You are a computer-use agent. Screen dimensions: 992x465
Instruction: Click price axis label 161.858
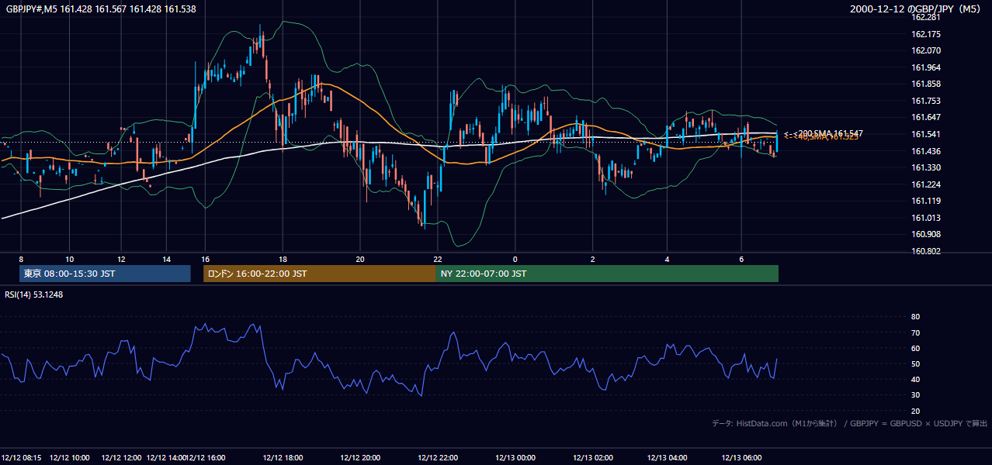(926, 84)
